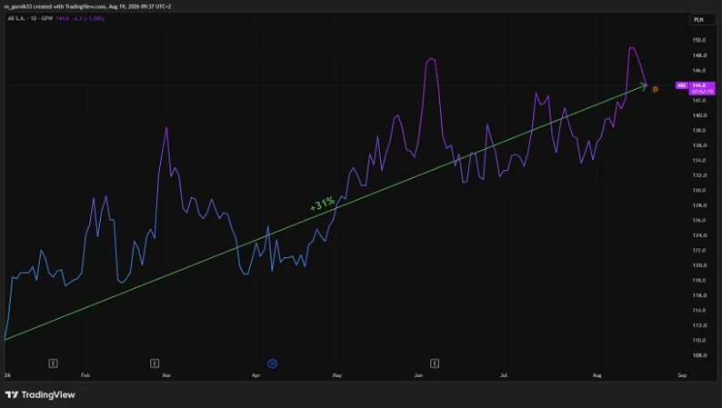Click the 140.0 price axis label
Screen dimensions: 722x408
click(698, 115)
